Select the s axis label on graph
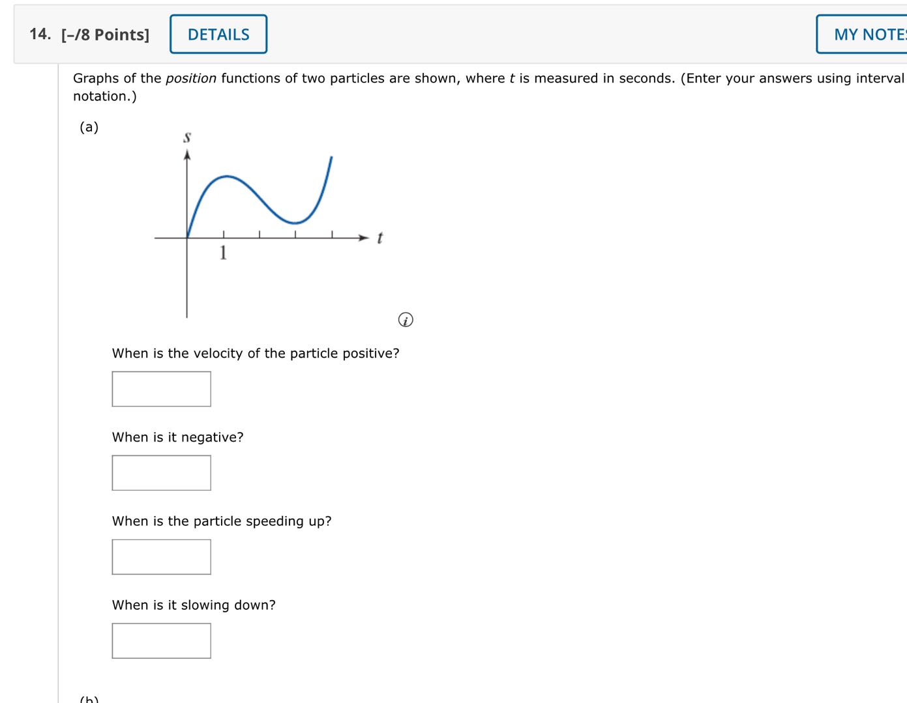The image size is (907, 703). [x=187, y=137]
